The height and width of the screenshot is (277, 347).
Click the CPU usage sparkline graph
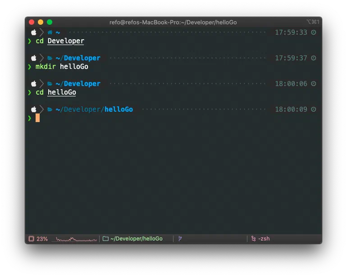tap(74, 239)
